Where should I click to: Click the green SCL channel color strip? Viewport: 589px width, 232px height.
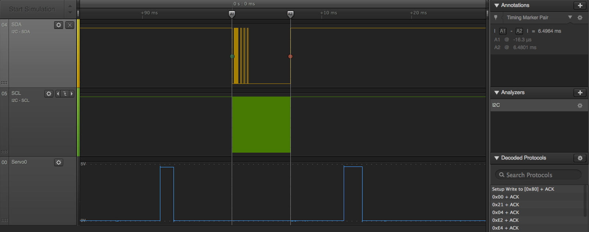click(x=78, y=122)
